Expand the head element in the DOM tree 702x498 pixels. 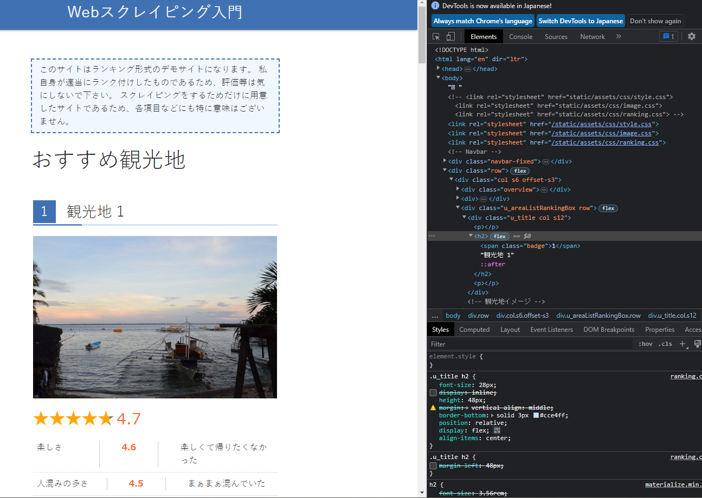click(x=439, y=68)
